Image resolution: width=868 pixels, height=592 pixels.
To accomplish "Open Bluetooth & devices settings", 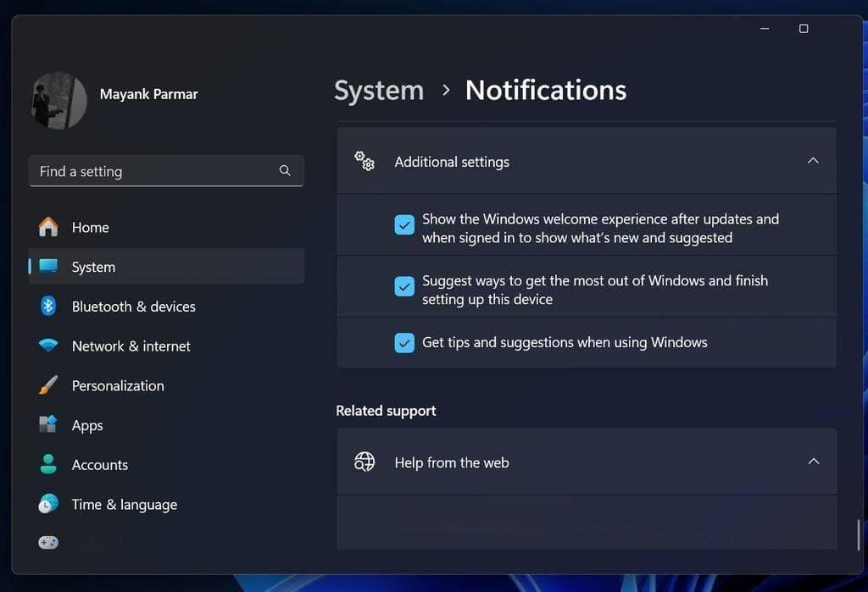I will click(x=166, y=306).
